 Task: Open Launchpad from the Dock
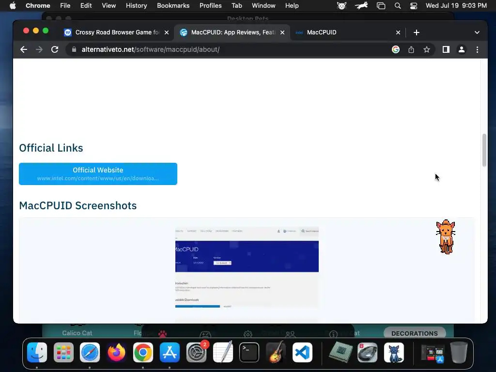click(x=63, y=353)
